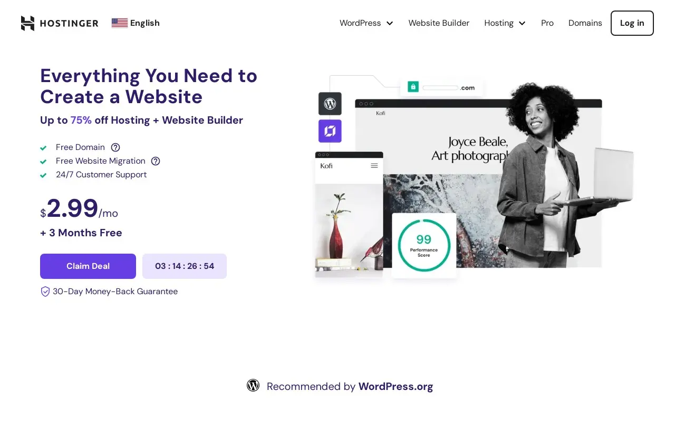
Task: Expand the Hosting dropdown menu
Action: coord(505,23)
